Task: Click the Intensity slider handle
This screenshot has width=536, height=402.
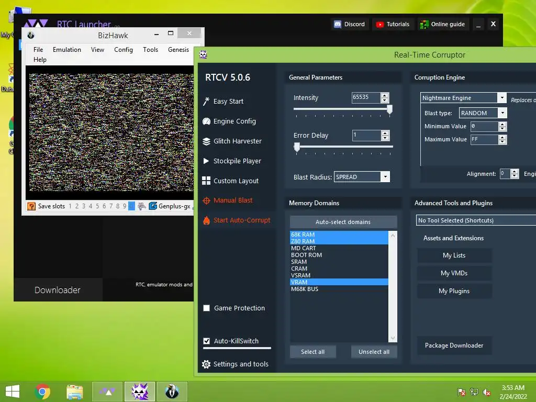Action: [x=389, y=109]
